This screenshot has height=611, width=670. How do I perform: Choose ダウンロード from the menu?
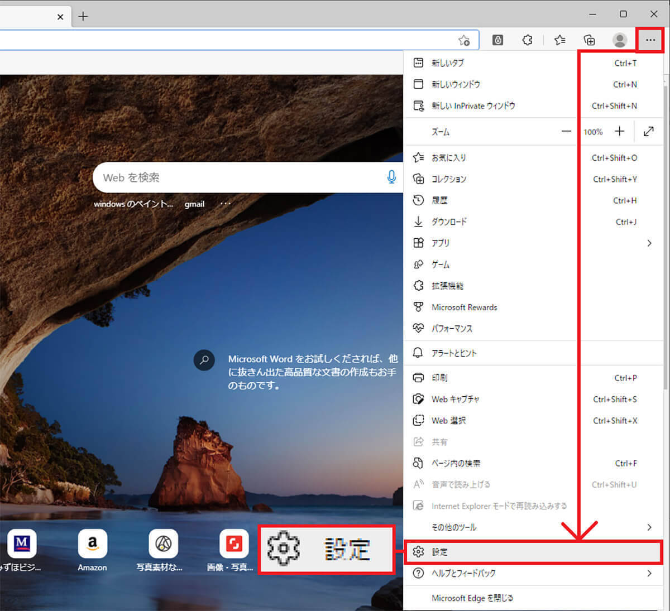pyautogui.click(x=449, y=222)
